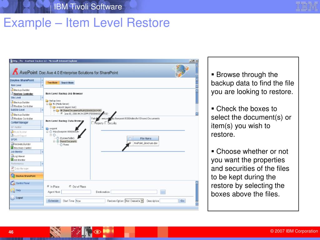The height and width of the screenshot is (240, 320).
Task: Click the green Recovery Control icon
Action: pos(12,147)
